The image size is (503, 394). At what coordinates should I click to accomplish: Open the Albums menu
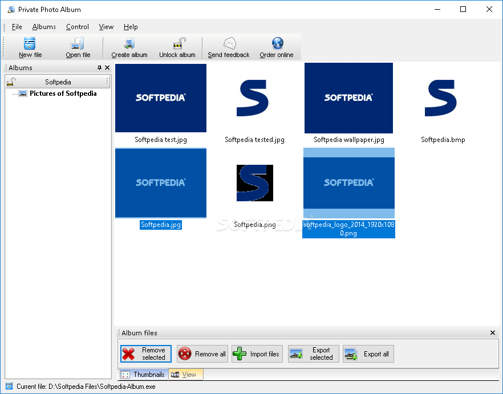(44, 27)
